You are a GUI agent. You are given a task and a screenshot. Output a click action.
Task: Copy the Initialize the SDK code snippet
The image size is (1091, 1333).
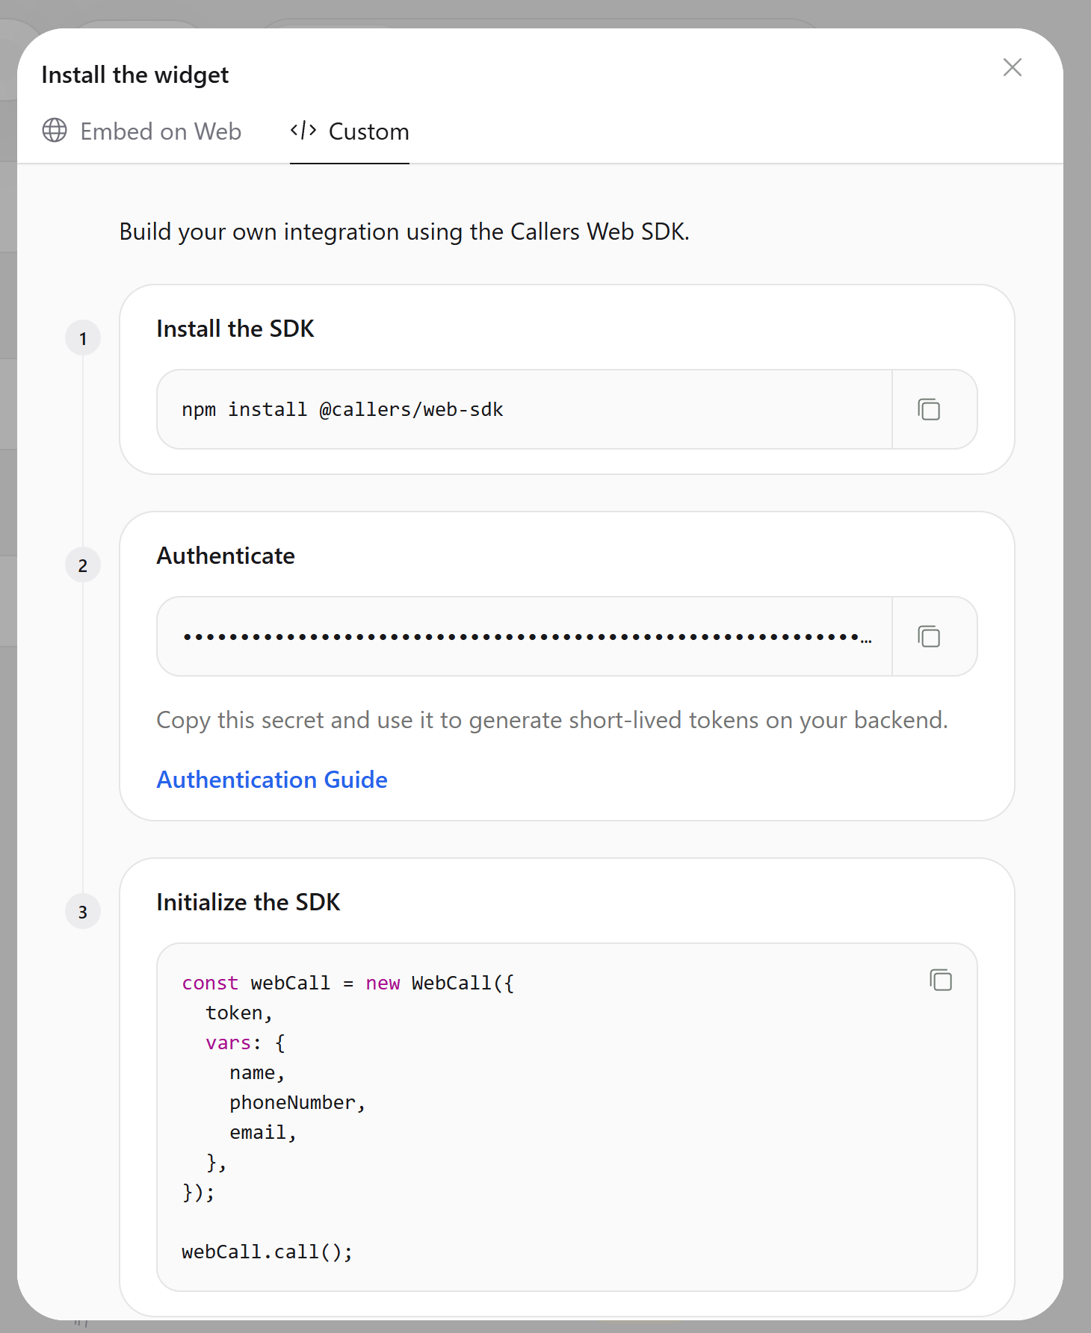[941, 980]
